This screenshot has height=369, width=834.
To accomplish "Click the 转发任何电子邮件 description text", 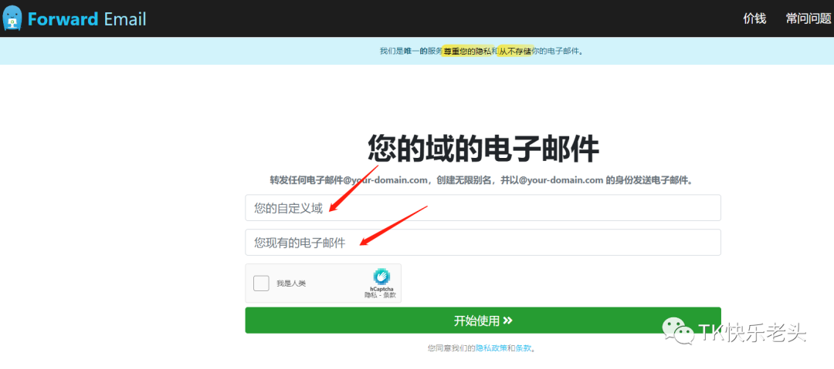I will [x=482, y=180].
